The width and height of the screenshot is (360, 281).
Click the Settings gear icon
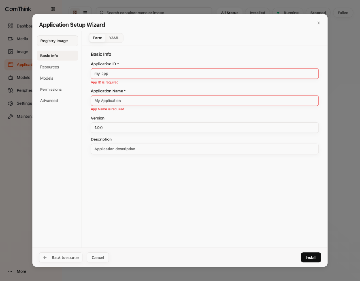click(11, 103)
